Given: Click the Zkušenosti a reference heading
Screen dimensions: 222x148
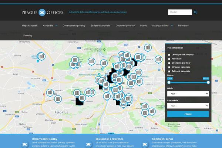Looking at the screenshot, I should pyautogui.click(x=110, y=139).
